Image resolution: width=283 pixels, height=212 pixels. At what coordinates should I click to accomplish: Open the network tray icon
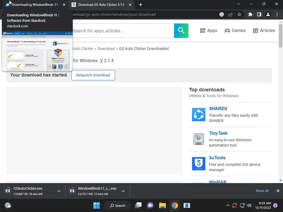pos(242,205)
